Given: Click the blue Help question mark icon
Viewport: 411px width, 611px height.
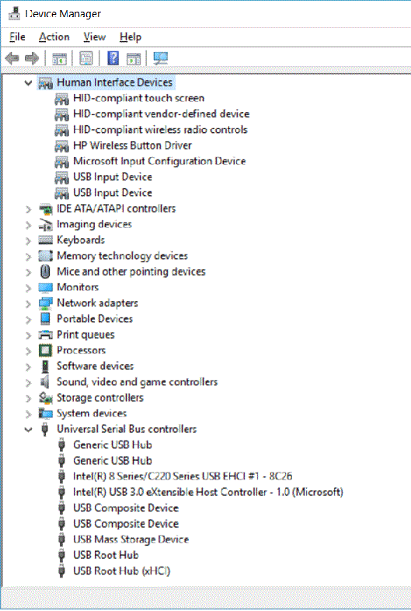Looking at the screenshot, I should click(113, 58).
